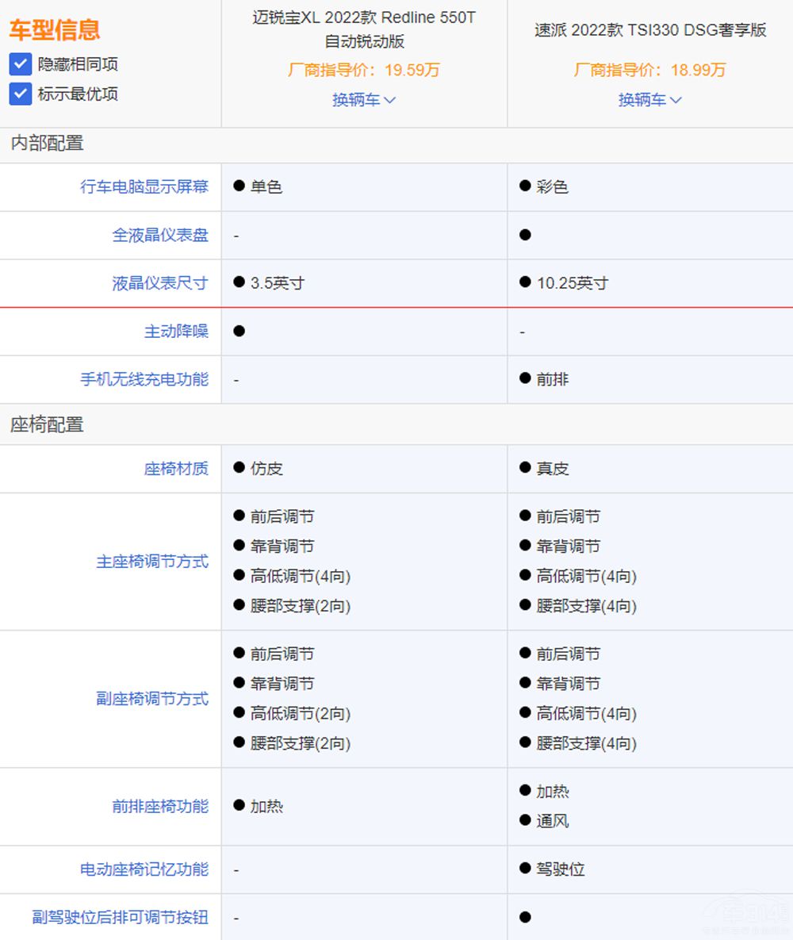Click the 座椅配置 section header
This screenshot has width=793, height=940.
47,424
